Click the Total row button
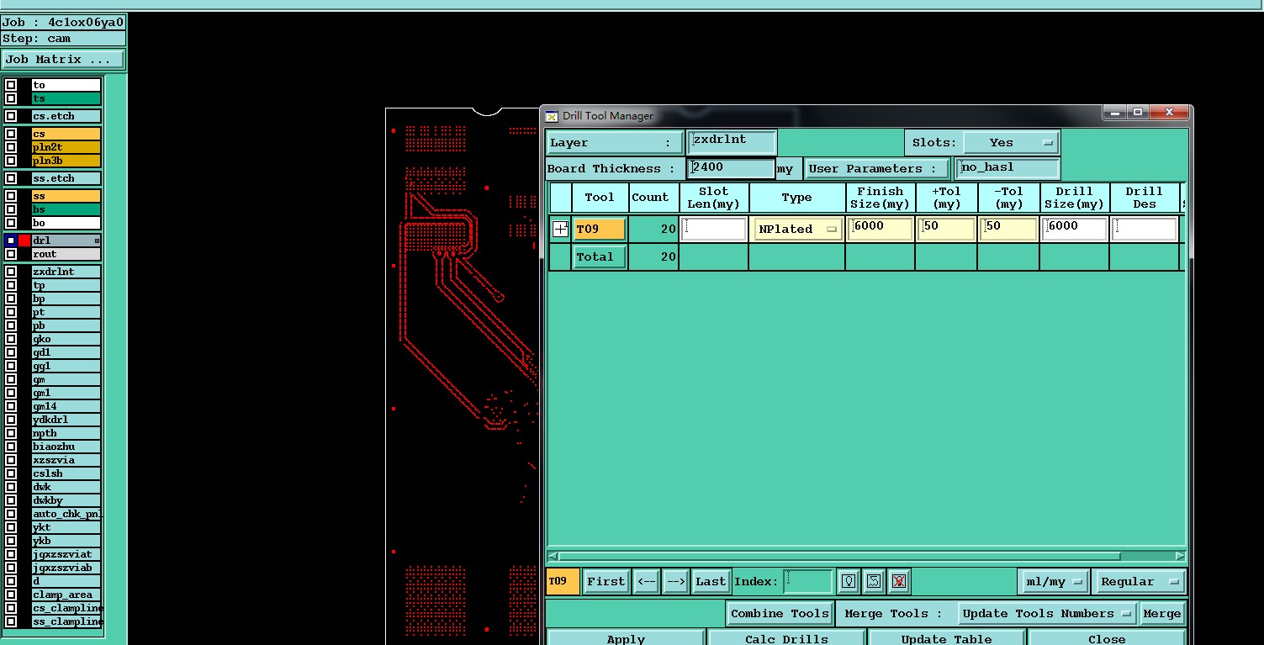This screenshot has height=645, width=1264. (600, 256)
